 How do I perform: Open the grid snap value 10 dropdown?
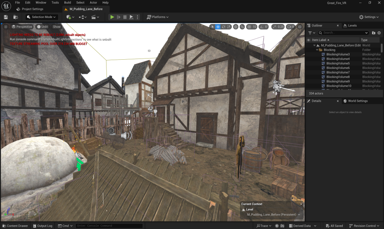coord(255,27)
